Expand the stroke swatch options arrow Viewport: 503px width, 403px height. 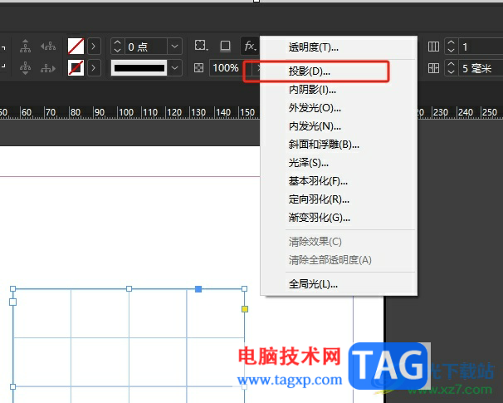(93, 68)
